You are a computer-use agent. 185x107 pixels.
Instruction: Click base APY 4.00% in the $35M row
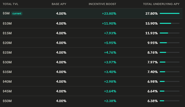61,72
